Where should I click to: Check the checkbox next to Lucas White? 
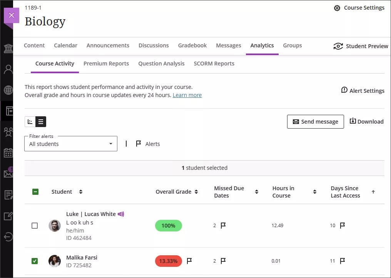[x=35, y=225]
